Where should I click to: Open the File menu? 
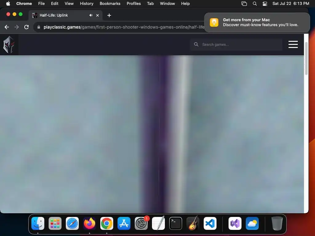42,3
